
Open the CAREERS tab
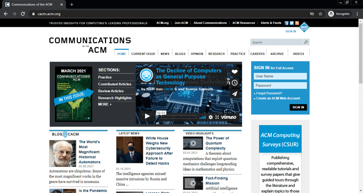coord(257,54)
